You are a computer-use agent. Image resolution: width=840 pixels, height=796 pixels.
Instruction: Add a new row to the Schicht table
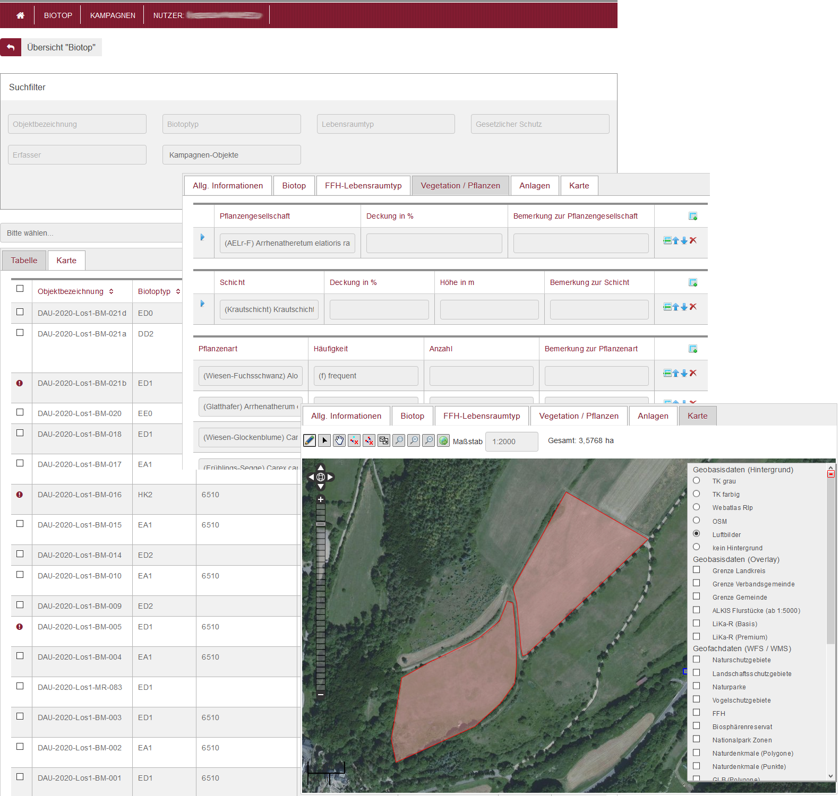pos(693,282)
